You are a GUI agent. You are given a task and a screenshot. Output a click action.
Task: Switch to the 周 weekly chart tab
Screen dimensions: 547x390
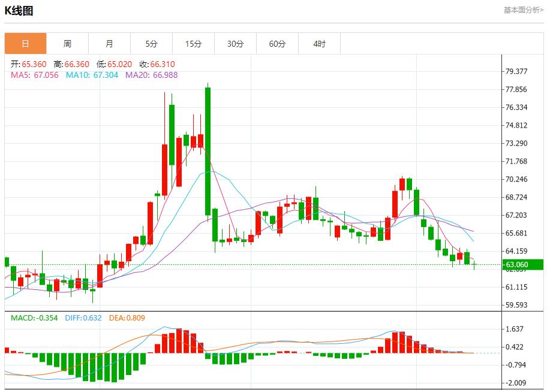click(68, 43)
